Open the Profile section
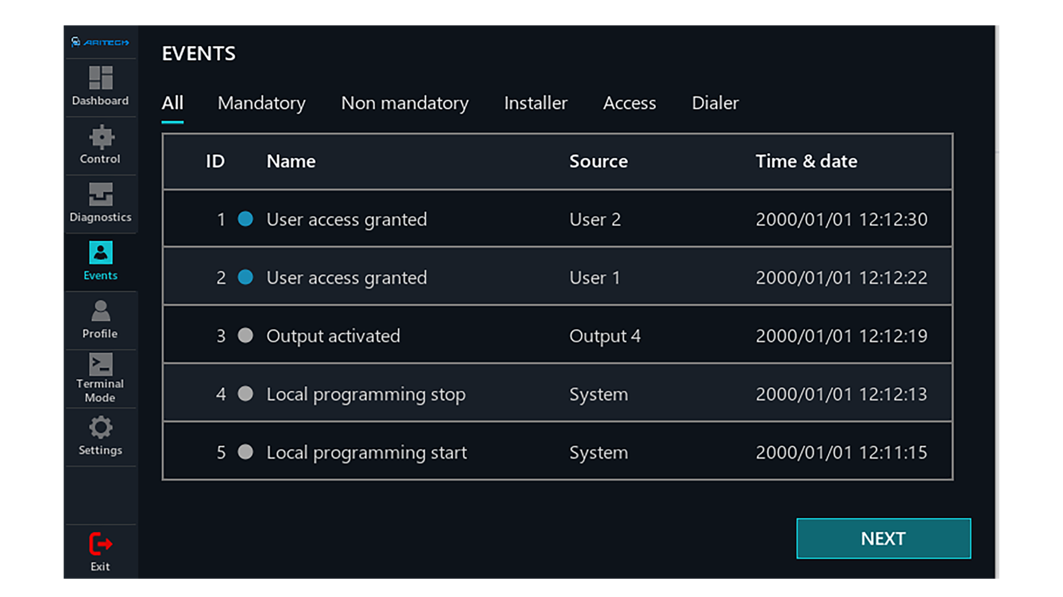 pos(100,318)
